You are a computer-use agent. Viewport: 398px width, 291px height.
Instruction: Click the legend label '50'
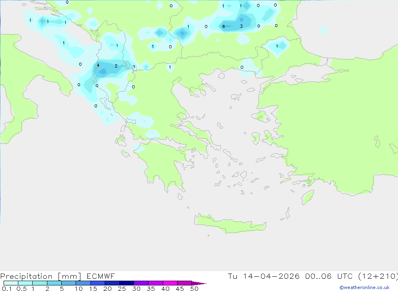pyautogui.click(x=194, y=289)
